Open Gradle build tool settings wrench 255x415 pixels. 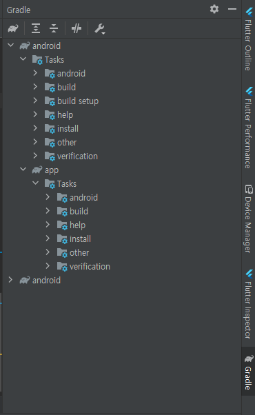pyautogui.click(x=100, y=28)
